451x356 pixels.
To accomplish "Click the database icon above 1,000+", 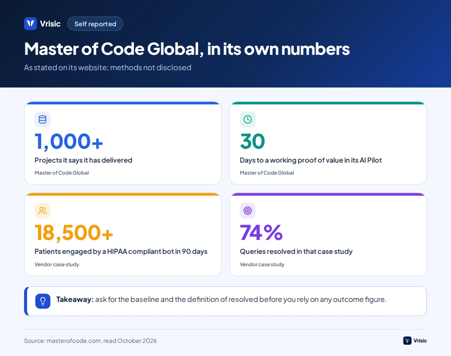I will pos(42,119).
